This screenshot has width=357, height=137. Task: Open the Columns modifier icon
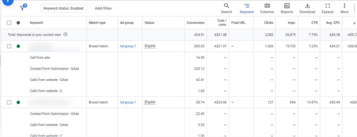tap(267, 6)
